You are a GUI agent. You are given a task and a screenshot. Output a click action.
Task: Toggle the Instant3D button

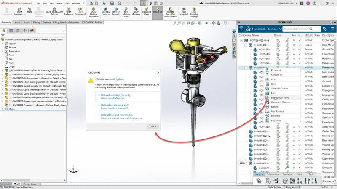click(x=157, y=11)
